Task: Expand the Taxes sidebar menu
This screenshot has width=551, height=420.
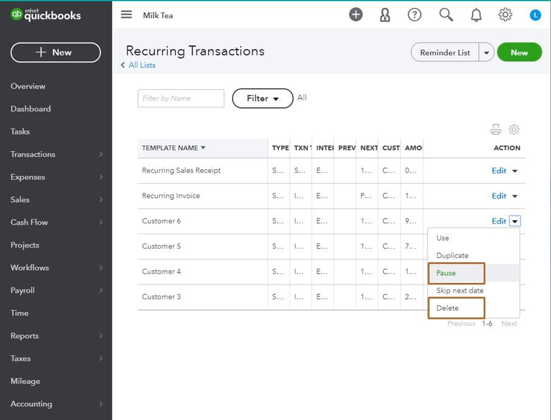Action: [56, 359]
